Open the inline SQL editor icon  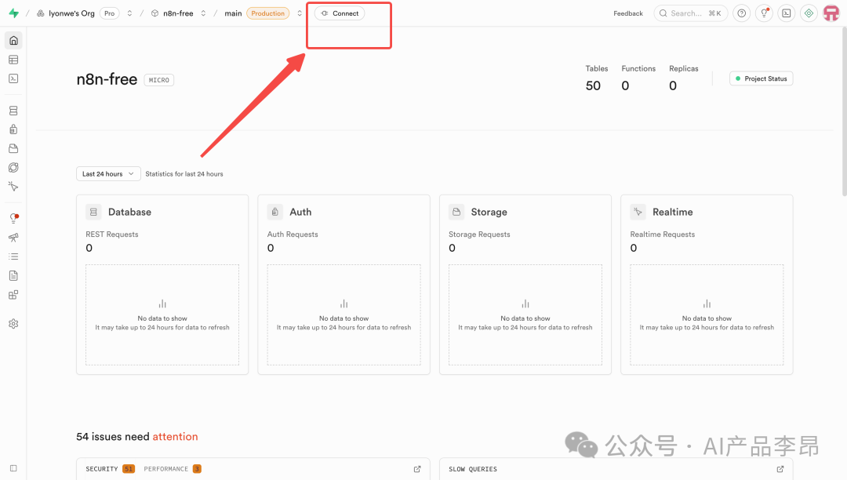787,13
